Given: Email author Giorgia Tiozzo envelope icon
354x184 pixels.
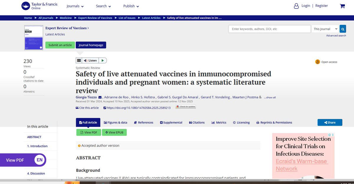Looking at the screenshot, I should [x=100, y=97].
